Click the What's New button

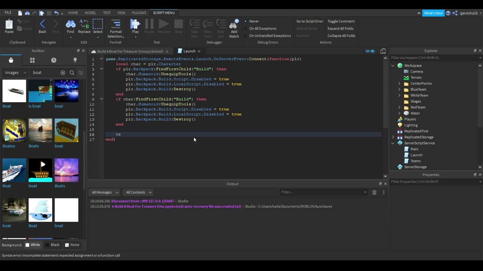click(x=433, y=13)
